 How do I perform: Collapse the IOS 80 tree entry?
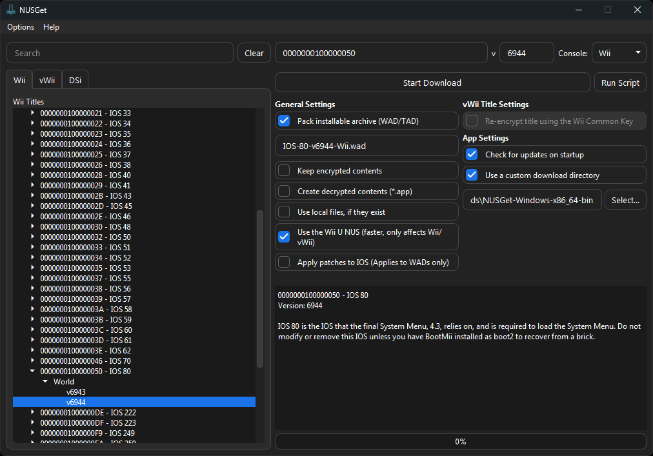(33, 372)
